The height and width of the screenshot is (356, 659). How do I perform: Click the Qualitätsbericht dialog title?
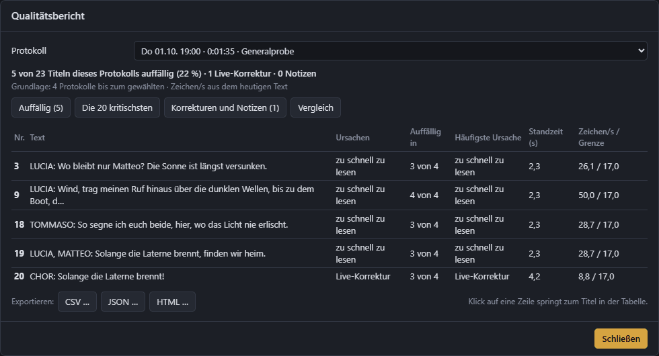pos(48,16)
